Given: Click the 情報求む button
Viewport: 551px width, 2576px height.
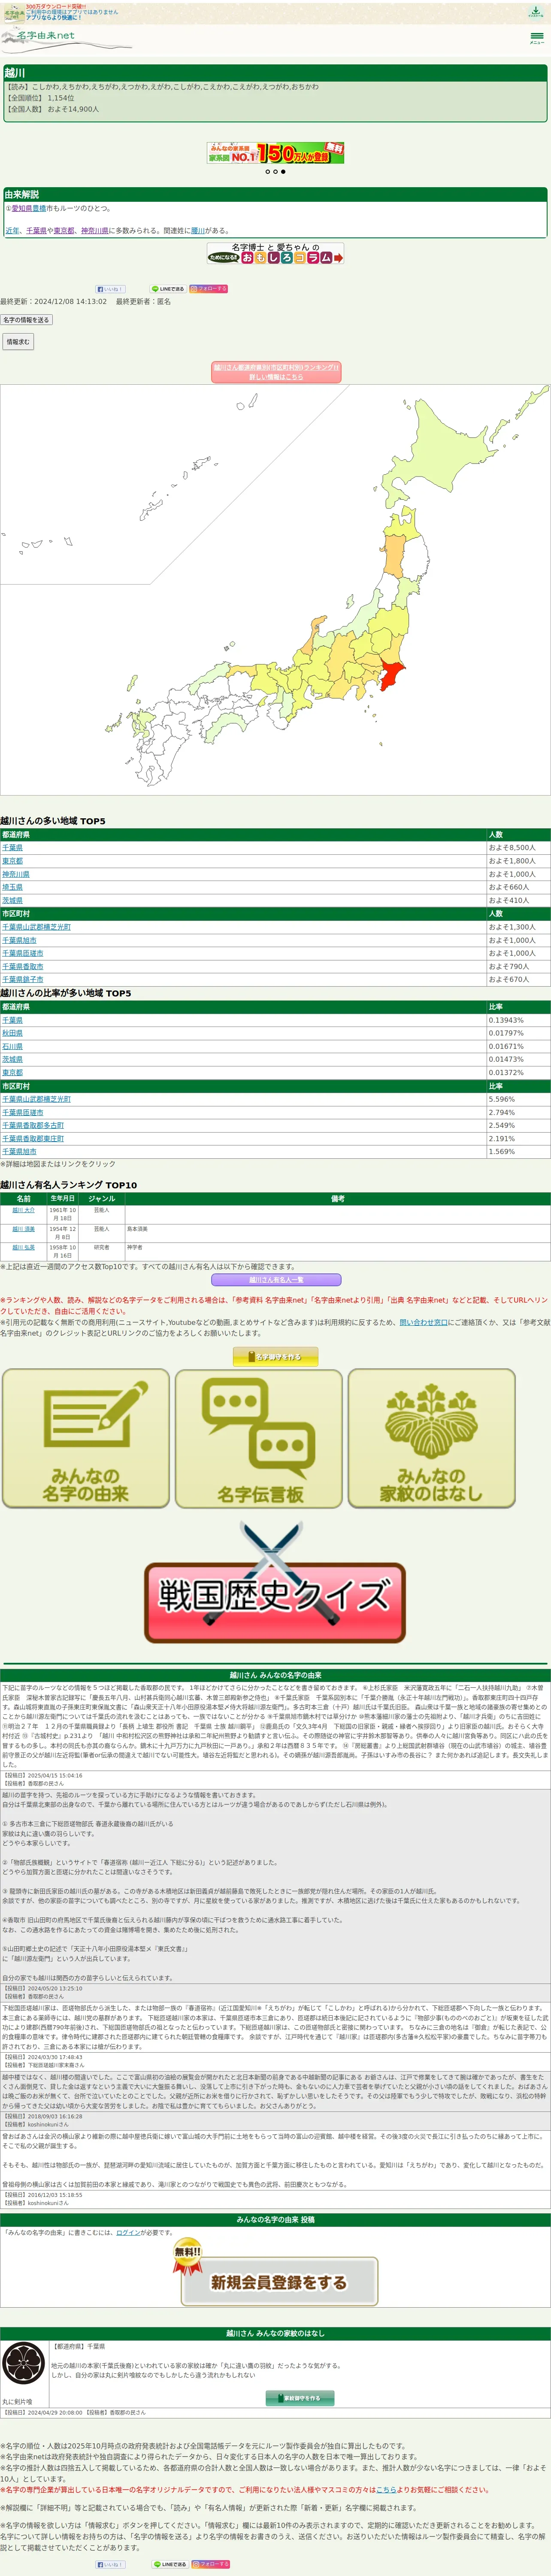Looking at the screenshot, I should click(x=18, y=342).
